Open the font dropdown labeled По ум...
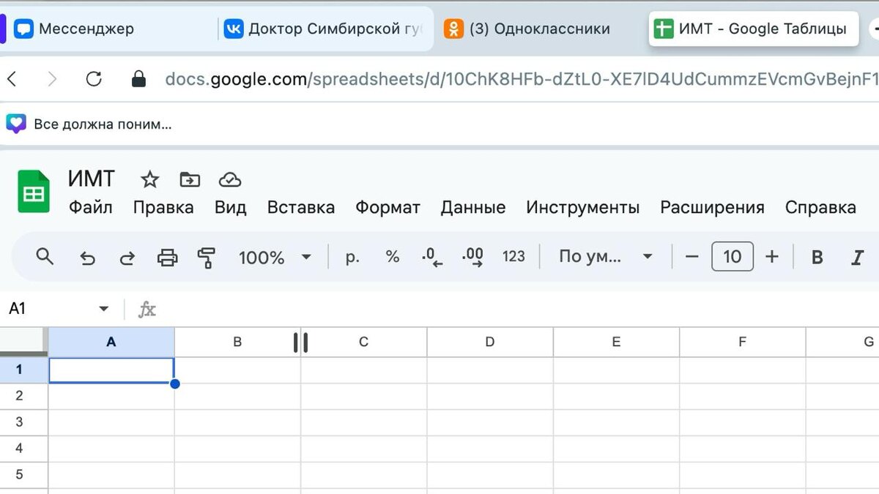This screenshot has width=879, height=494. click(606, 257)
